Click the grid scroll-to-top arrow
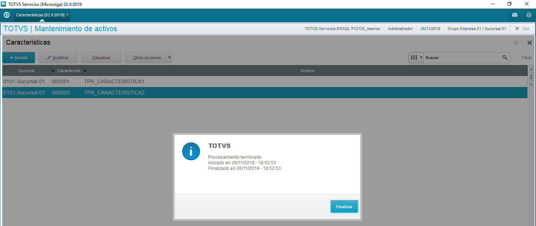The image size is (536, 226). point(531,70)
